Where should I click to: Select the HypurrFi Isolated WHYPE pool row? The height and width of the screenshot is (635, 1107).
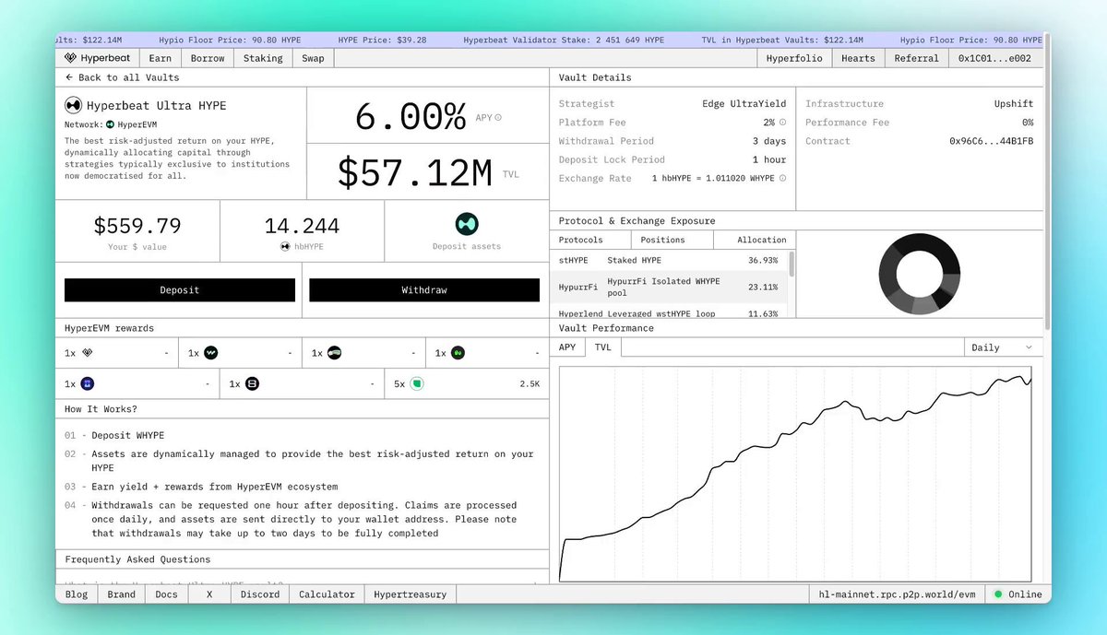[668, 287]
